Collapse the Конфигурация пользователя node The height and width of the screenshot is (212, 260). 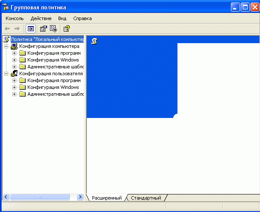pyautogui.click(x=6, y=74)
